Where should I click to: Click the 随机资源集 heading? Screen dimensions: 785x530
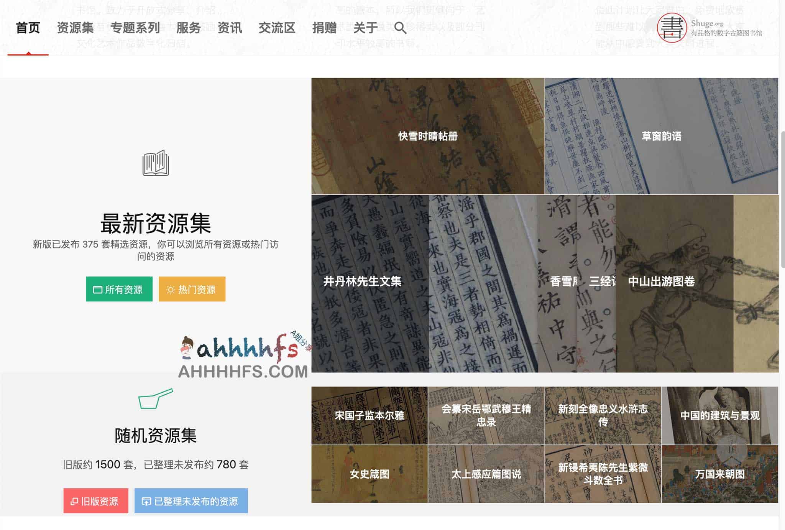click(156, 436)
